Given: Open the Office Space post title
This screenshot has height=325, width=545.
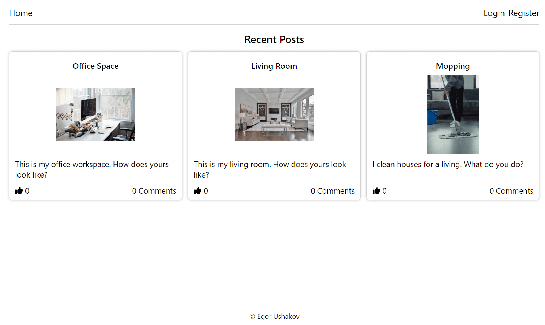Looking at the screenshot, I should 95,66.
